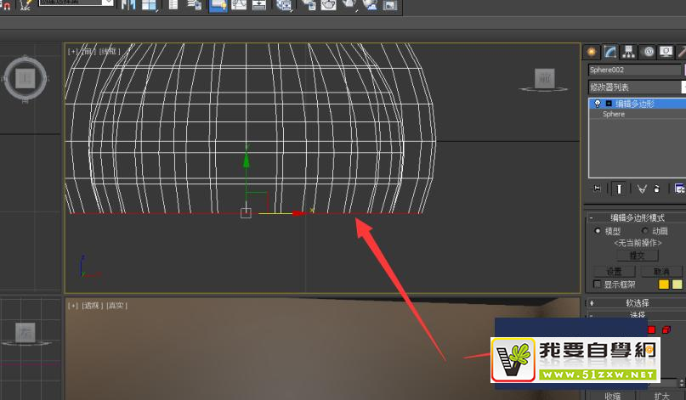Open the 修改器列表 modifier list dropdown

click(x=637, y=87)
